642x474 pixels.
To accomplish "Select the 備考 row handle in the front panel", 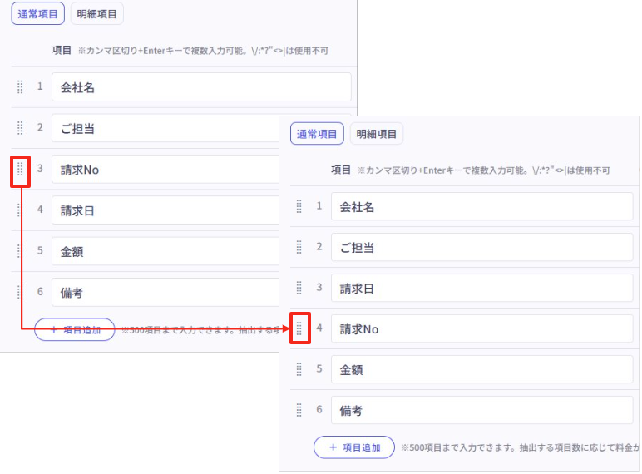I will coord(299,410).
